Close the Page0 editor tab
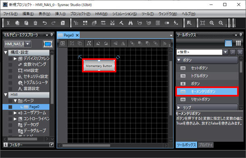 77,35
